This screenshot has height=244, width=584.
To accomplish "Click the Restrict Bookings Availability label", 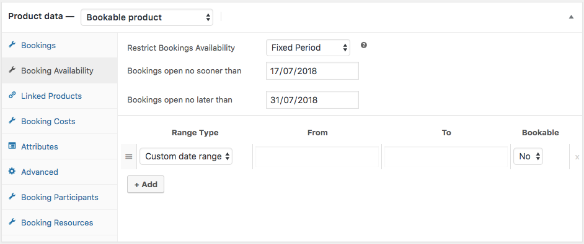I will pyautogui.click(x=181, y=48).
